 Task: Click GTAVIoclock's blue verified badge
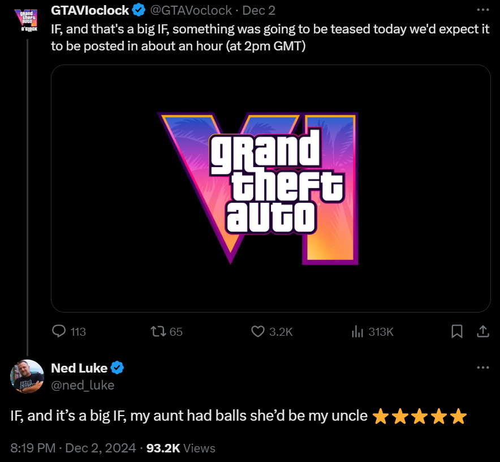139,10
